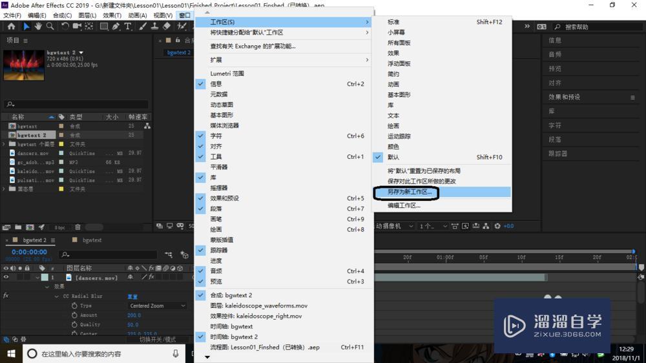The image size is (646, 363).
Task: Toggle the 对齐 panel menu item
Action: (x=284, y=146)
